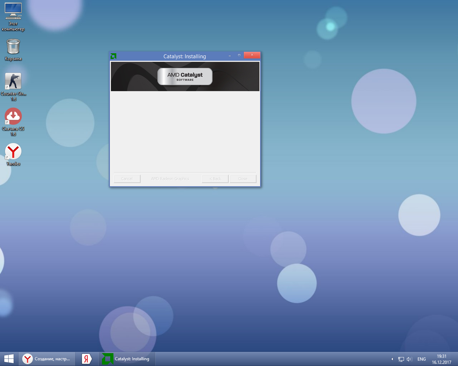The width and height of the screenshot is (458, 366).
Task: Activate Catalyst: Installing taskbar item
Action: coord(127,359)
